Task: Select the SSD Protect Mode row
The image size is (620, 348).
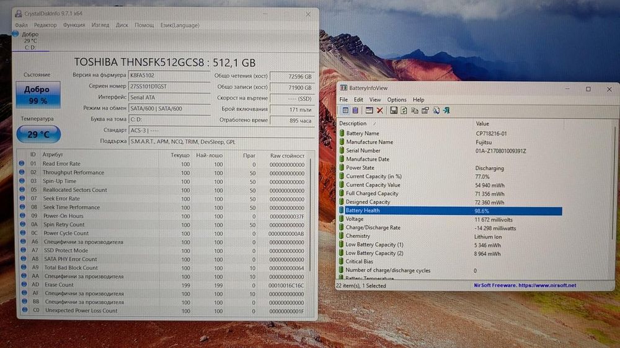Action: (x=164, y=250)
